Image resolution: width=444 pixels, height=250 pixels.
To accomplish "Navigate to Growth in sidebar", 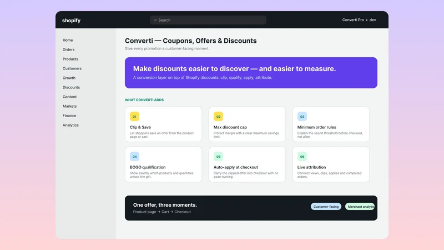I will [x=69, y=78].
